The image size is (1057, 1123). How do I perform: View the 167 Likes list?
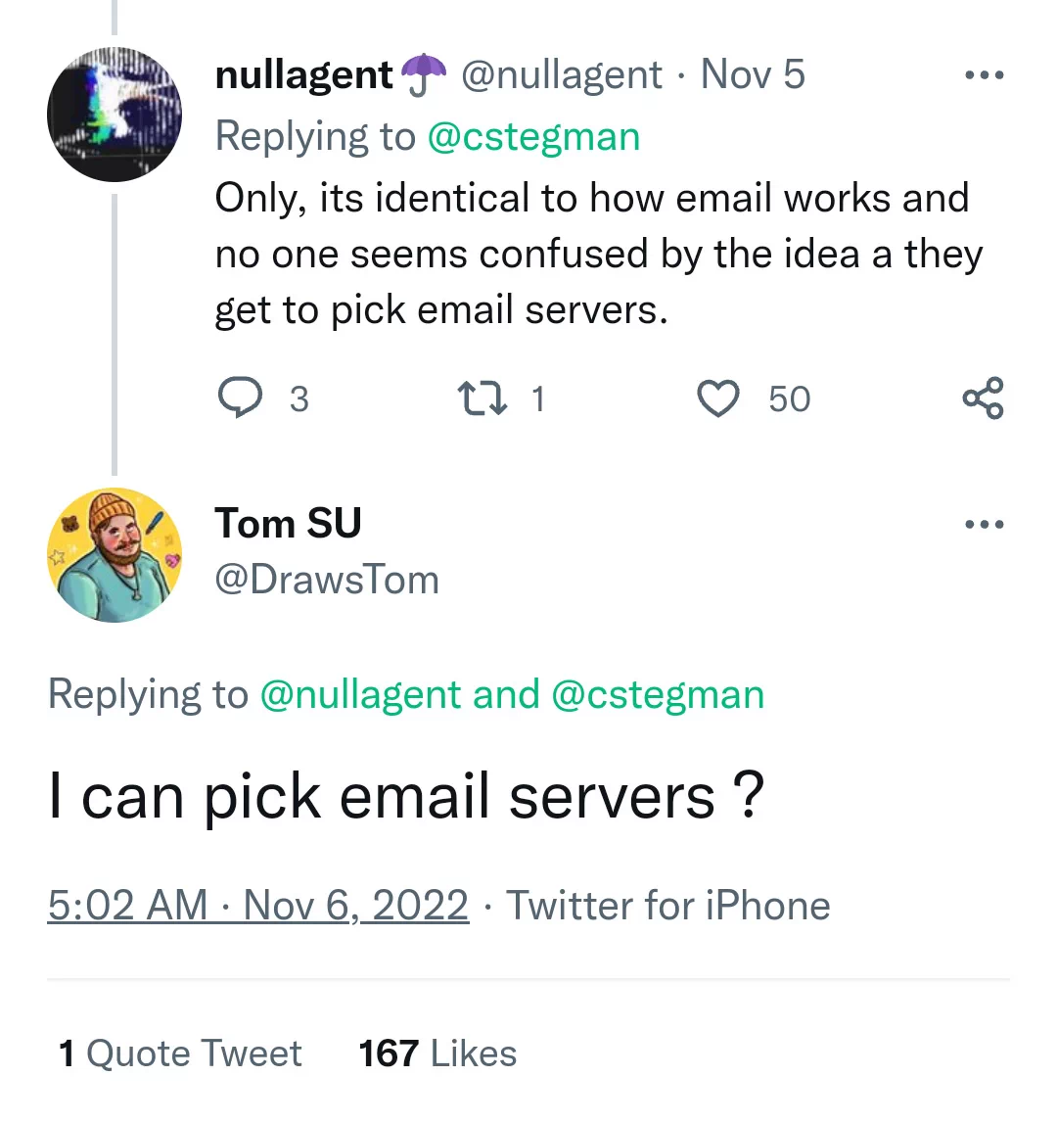point(437,1053)
